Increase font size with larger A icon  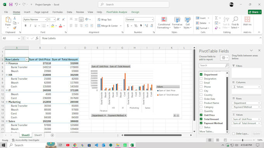[x=58, y=19]
